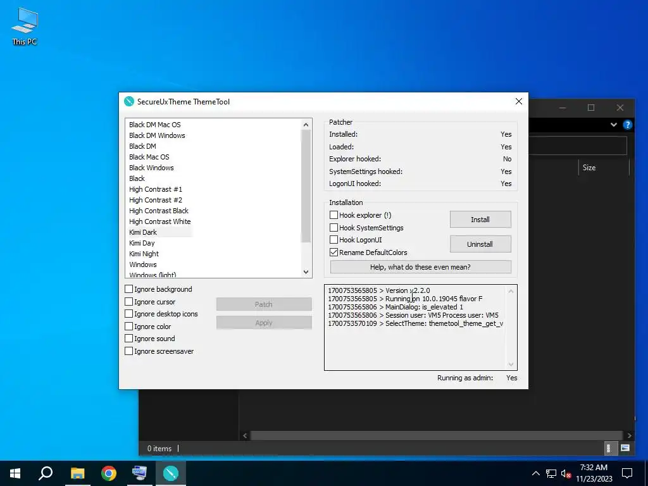The height and width of the screenshot is (486, 648).
Task: Open File Explorer from the taskbar
Action: tap(78, 473)
